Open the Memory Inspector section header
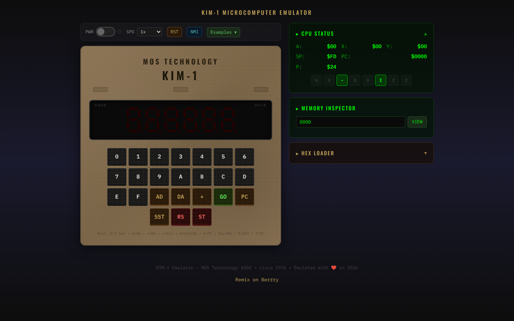The height and width of the screenshot is (321, 514). click(x=326, y=108)
